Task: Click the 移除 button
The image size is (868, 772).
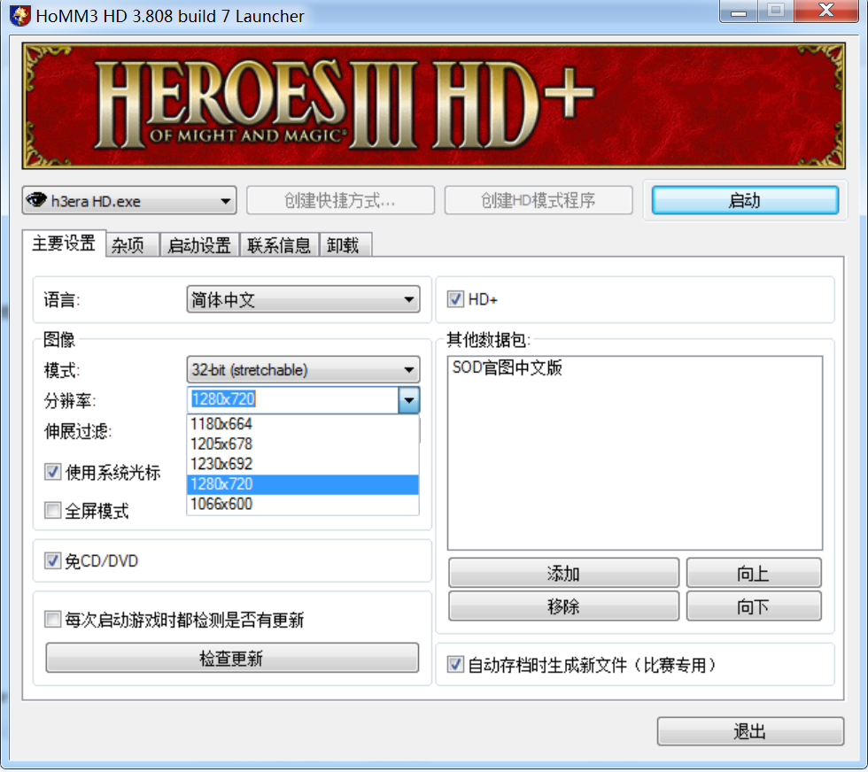Action: (563, 606)
